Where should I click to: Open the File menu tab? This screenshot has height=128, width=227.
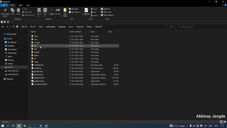[x=4, y=5]
